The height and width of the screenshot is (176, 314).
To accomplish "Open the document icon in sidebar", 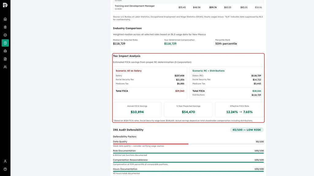I will point(5,59).
